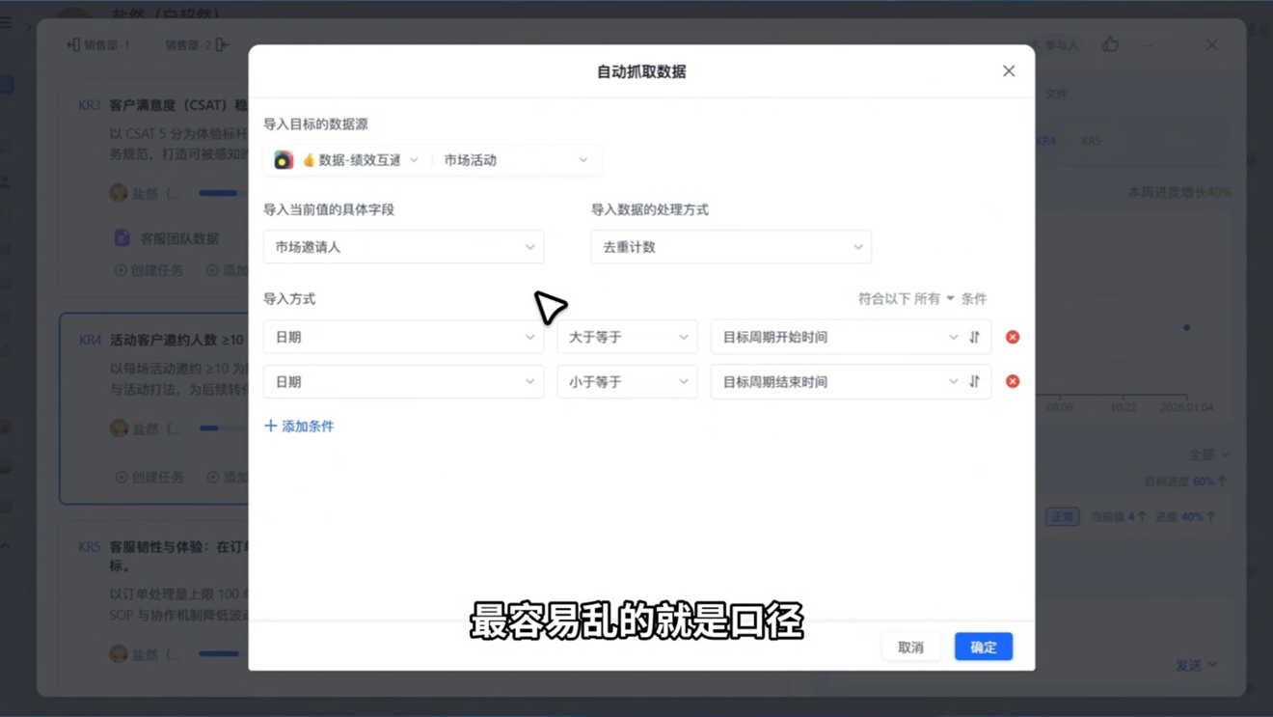Open 日期 field dropdown in 大于等于 row
Image resolution: width=1273 pixels, height=717 pixels.
point(403,337)
